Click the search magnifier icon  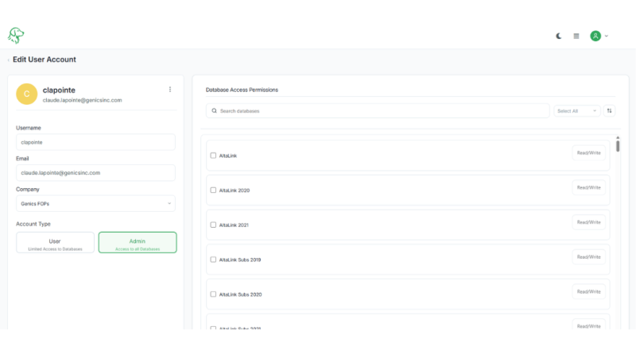[214, 110]
